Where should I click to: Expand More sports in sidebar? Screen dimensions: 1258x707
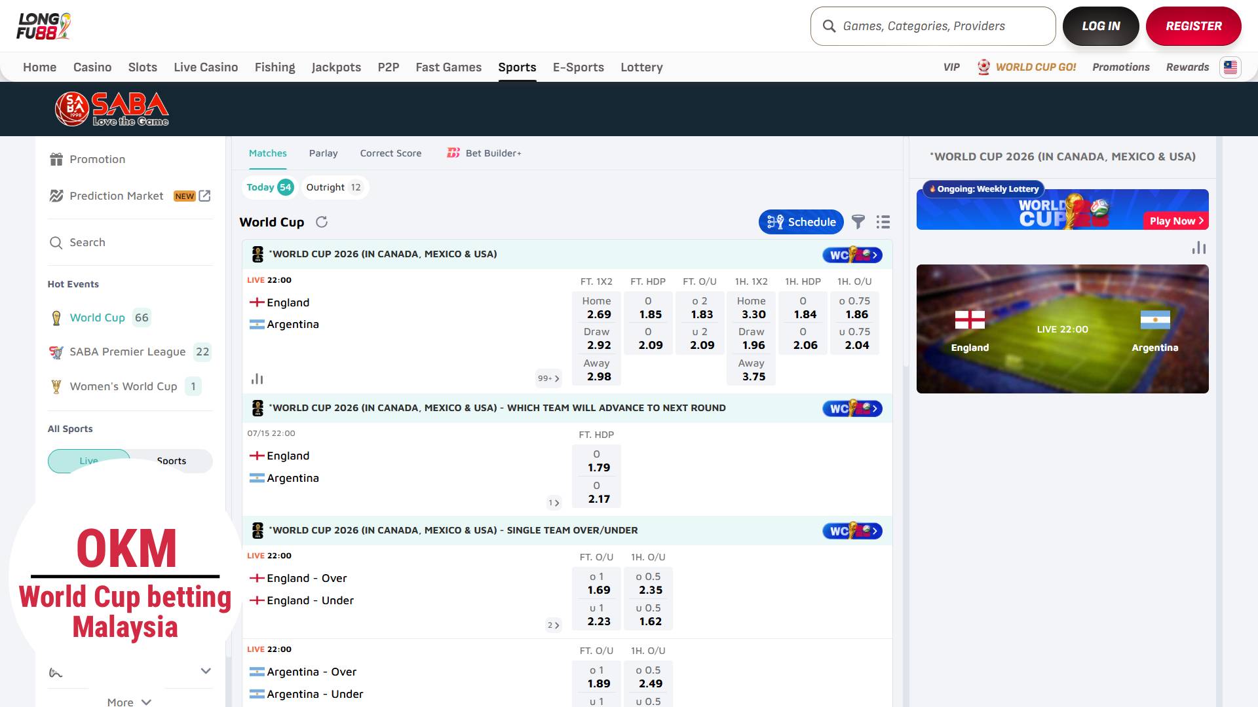point(129,701)
